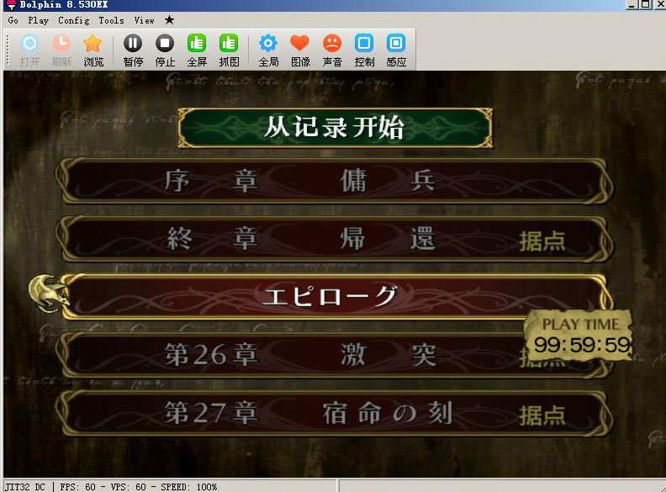
Task: Click the star item in the menu bar
Action: point(169,20)
